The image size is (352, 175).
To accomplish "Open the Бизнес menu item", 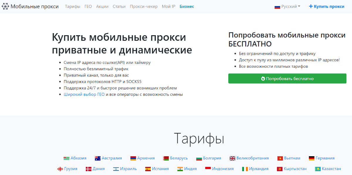I will 187,6.
